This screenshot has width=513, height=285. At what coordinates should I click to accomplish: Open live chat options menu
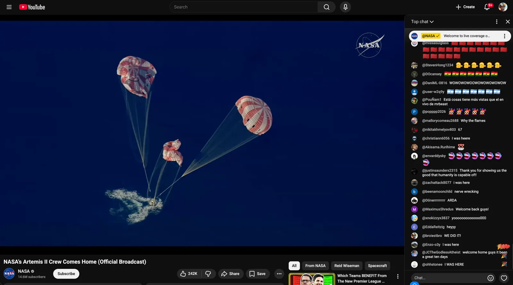point(497,21)
